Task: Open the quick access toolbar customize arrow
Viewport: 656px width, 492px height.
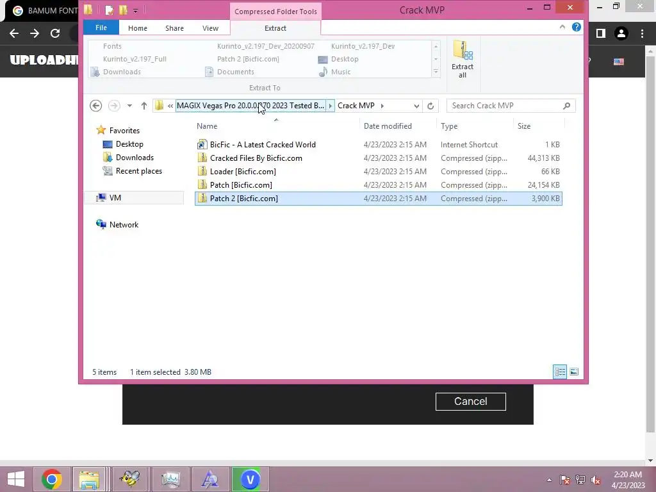Action: [x=136, y=10]
